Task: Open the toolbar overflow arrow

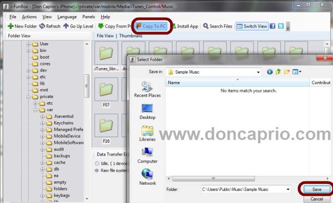Action: click(x=288, y=27)
